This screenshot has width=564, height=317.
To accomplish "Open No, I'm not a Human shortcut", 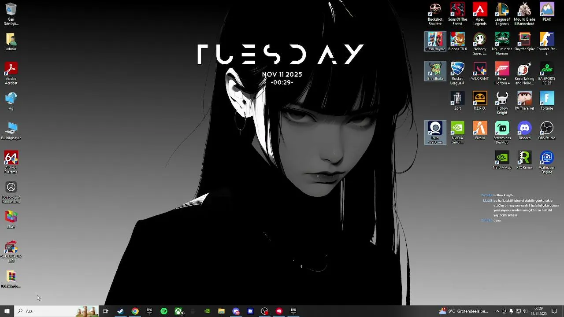I will 502,44.
